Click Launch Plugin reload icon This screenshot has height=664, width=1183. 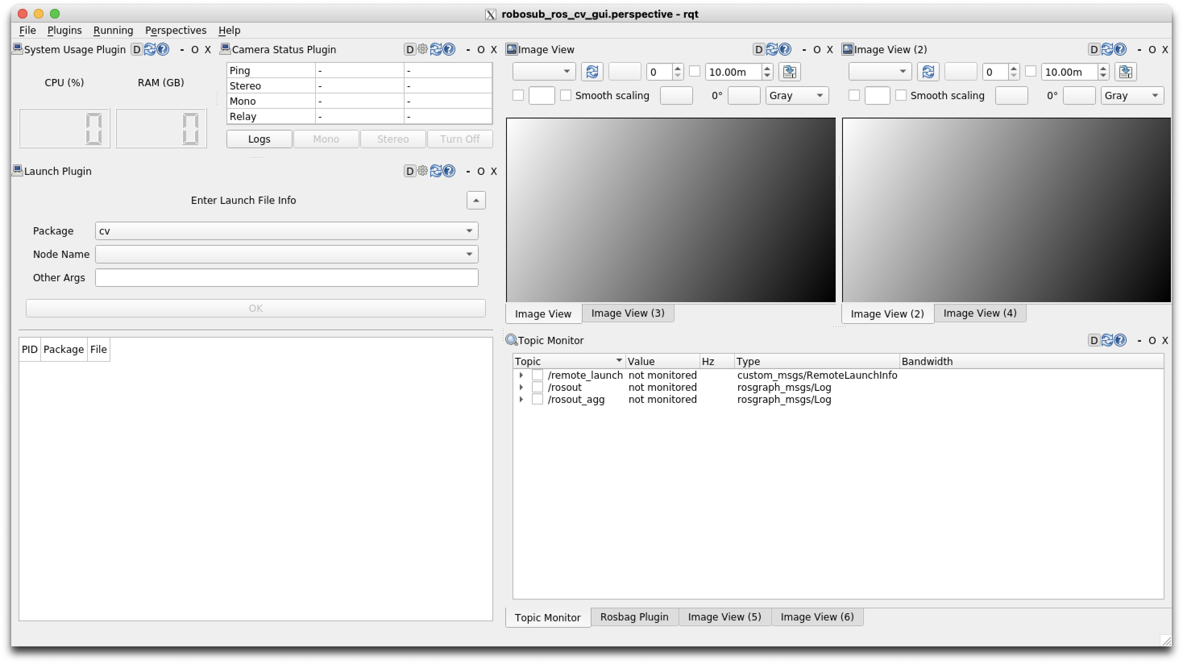point(436,171)
